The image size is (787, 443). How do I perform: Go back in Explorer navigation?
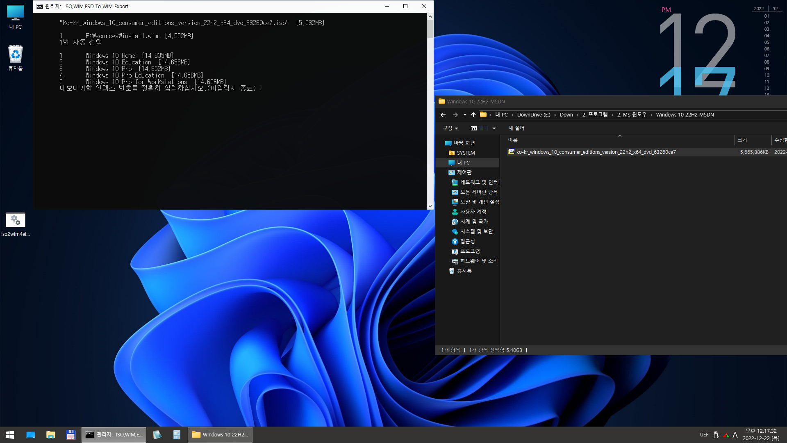[x=443, y=115]
